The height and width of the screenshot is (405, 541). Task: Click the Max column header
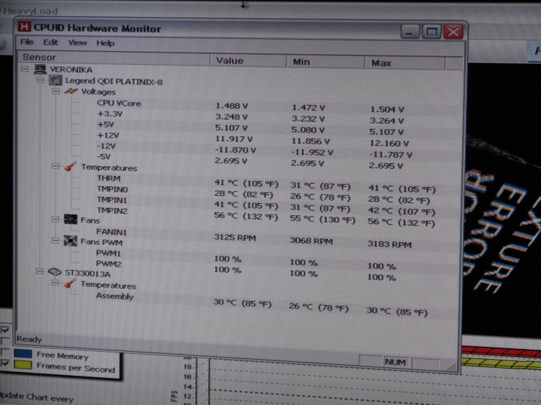click(x=404, y=63)
